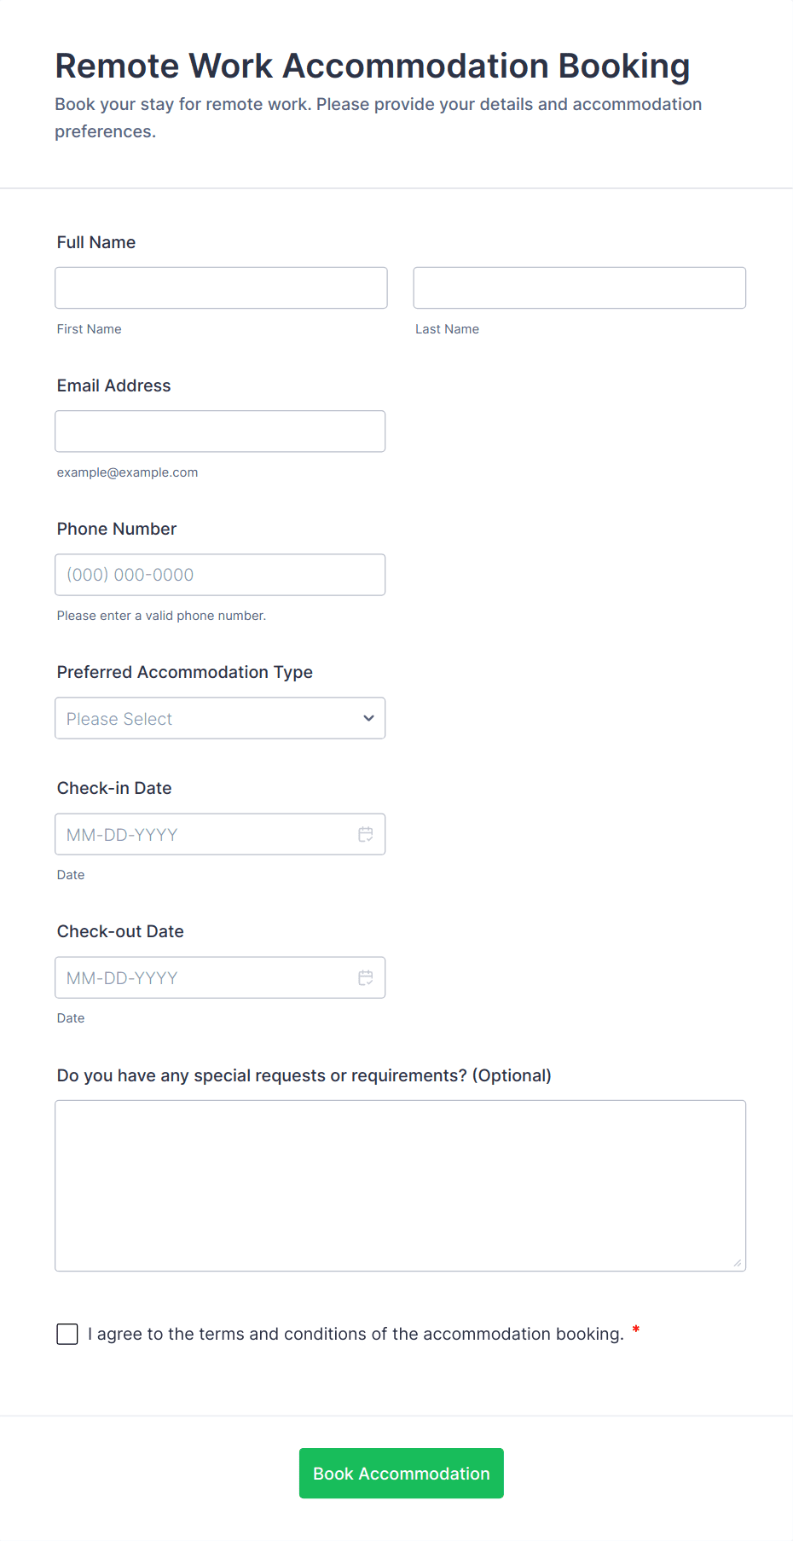The image size is (793, 1541).
Task: Click the Full Name label
Action: pos(96,242)
